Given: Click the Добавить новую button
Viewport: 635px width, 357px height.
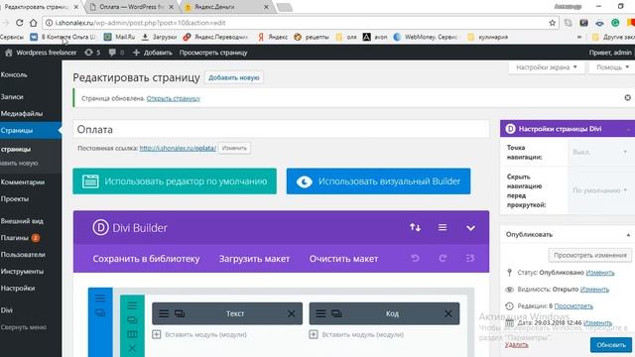Looking at the screenshot, I should tap(234, 77).
